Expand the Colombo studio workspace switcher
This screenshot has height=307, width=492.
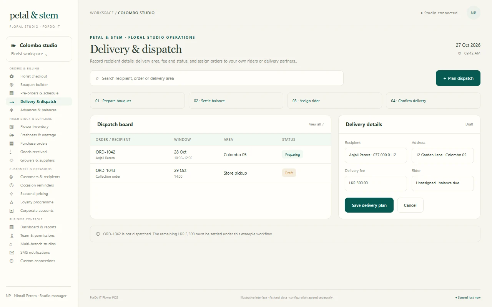[39, 49]
